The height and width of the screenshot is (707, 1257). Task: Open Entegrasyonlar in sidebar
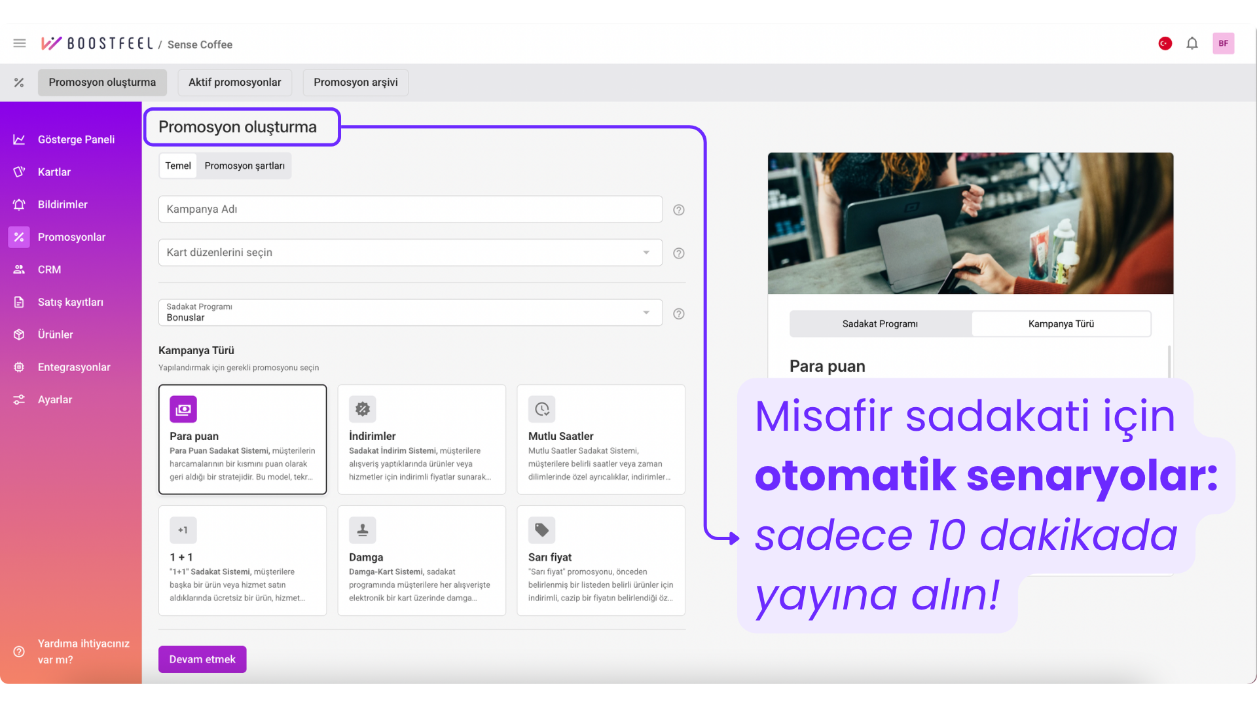click(74, 367)
